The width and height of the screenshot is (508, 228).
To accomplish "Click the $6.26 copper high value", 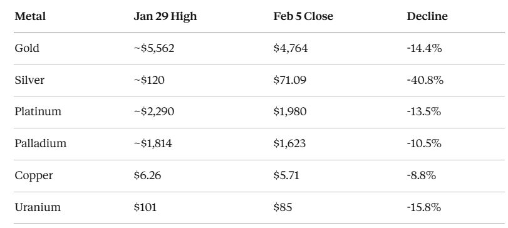I will point(147,175).
